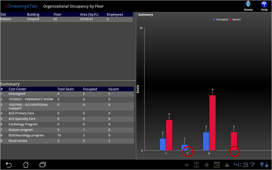Select the Cardiology Program row
This screenshot has height=170, width=272.
click(67, 124)
